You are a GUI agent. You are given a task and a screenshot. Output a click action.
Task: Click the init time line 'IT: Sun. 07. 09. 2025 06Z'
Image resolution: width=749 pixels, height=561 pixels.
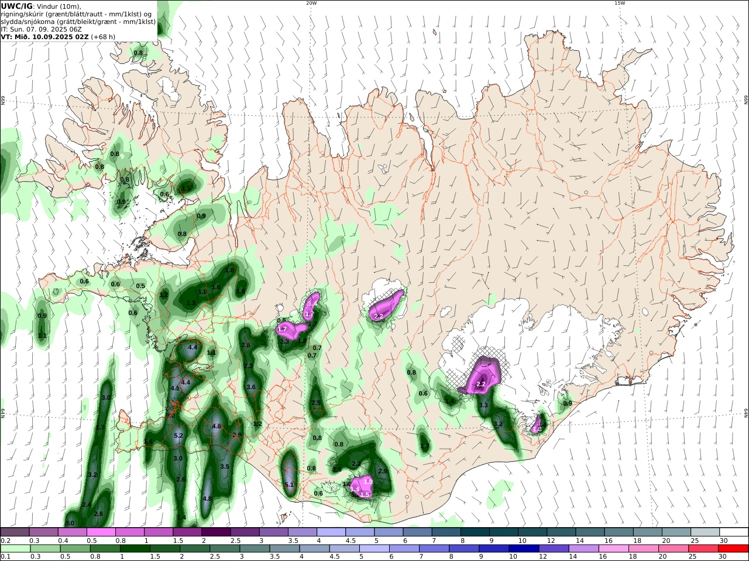tap(41, 29)
